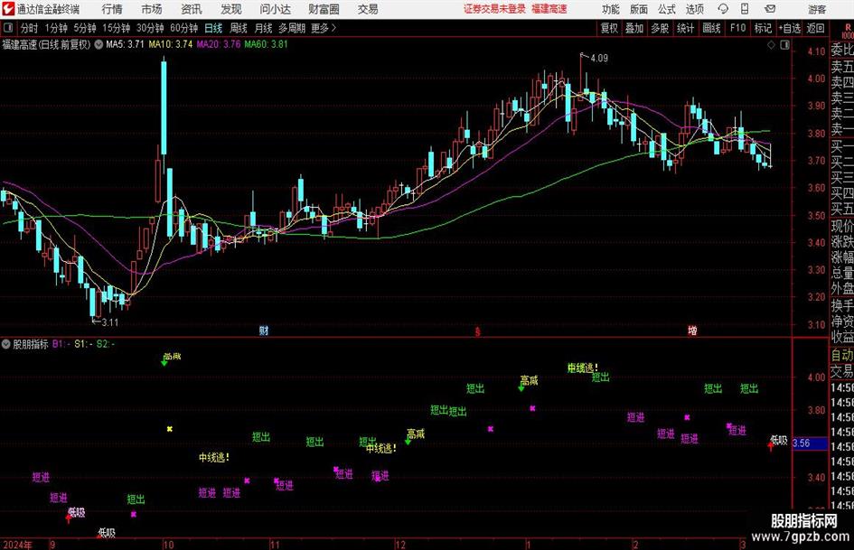The image size is (854, 550).
Task: Open the 选项 menu
Action: tap(694, 9)
